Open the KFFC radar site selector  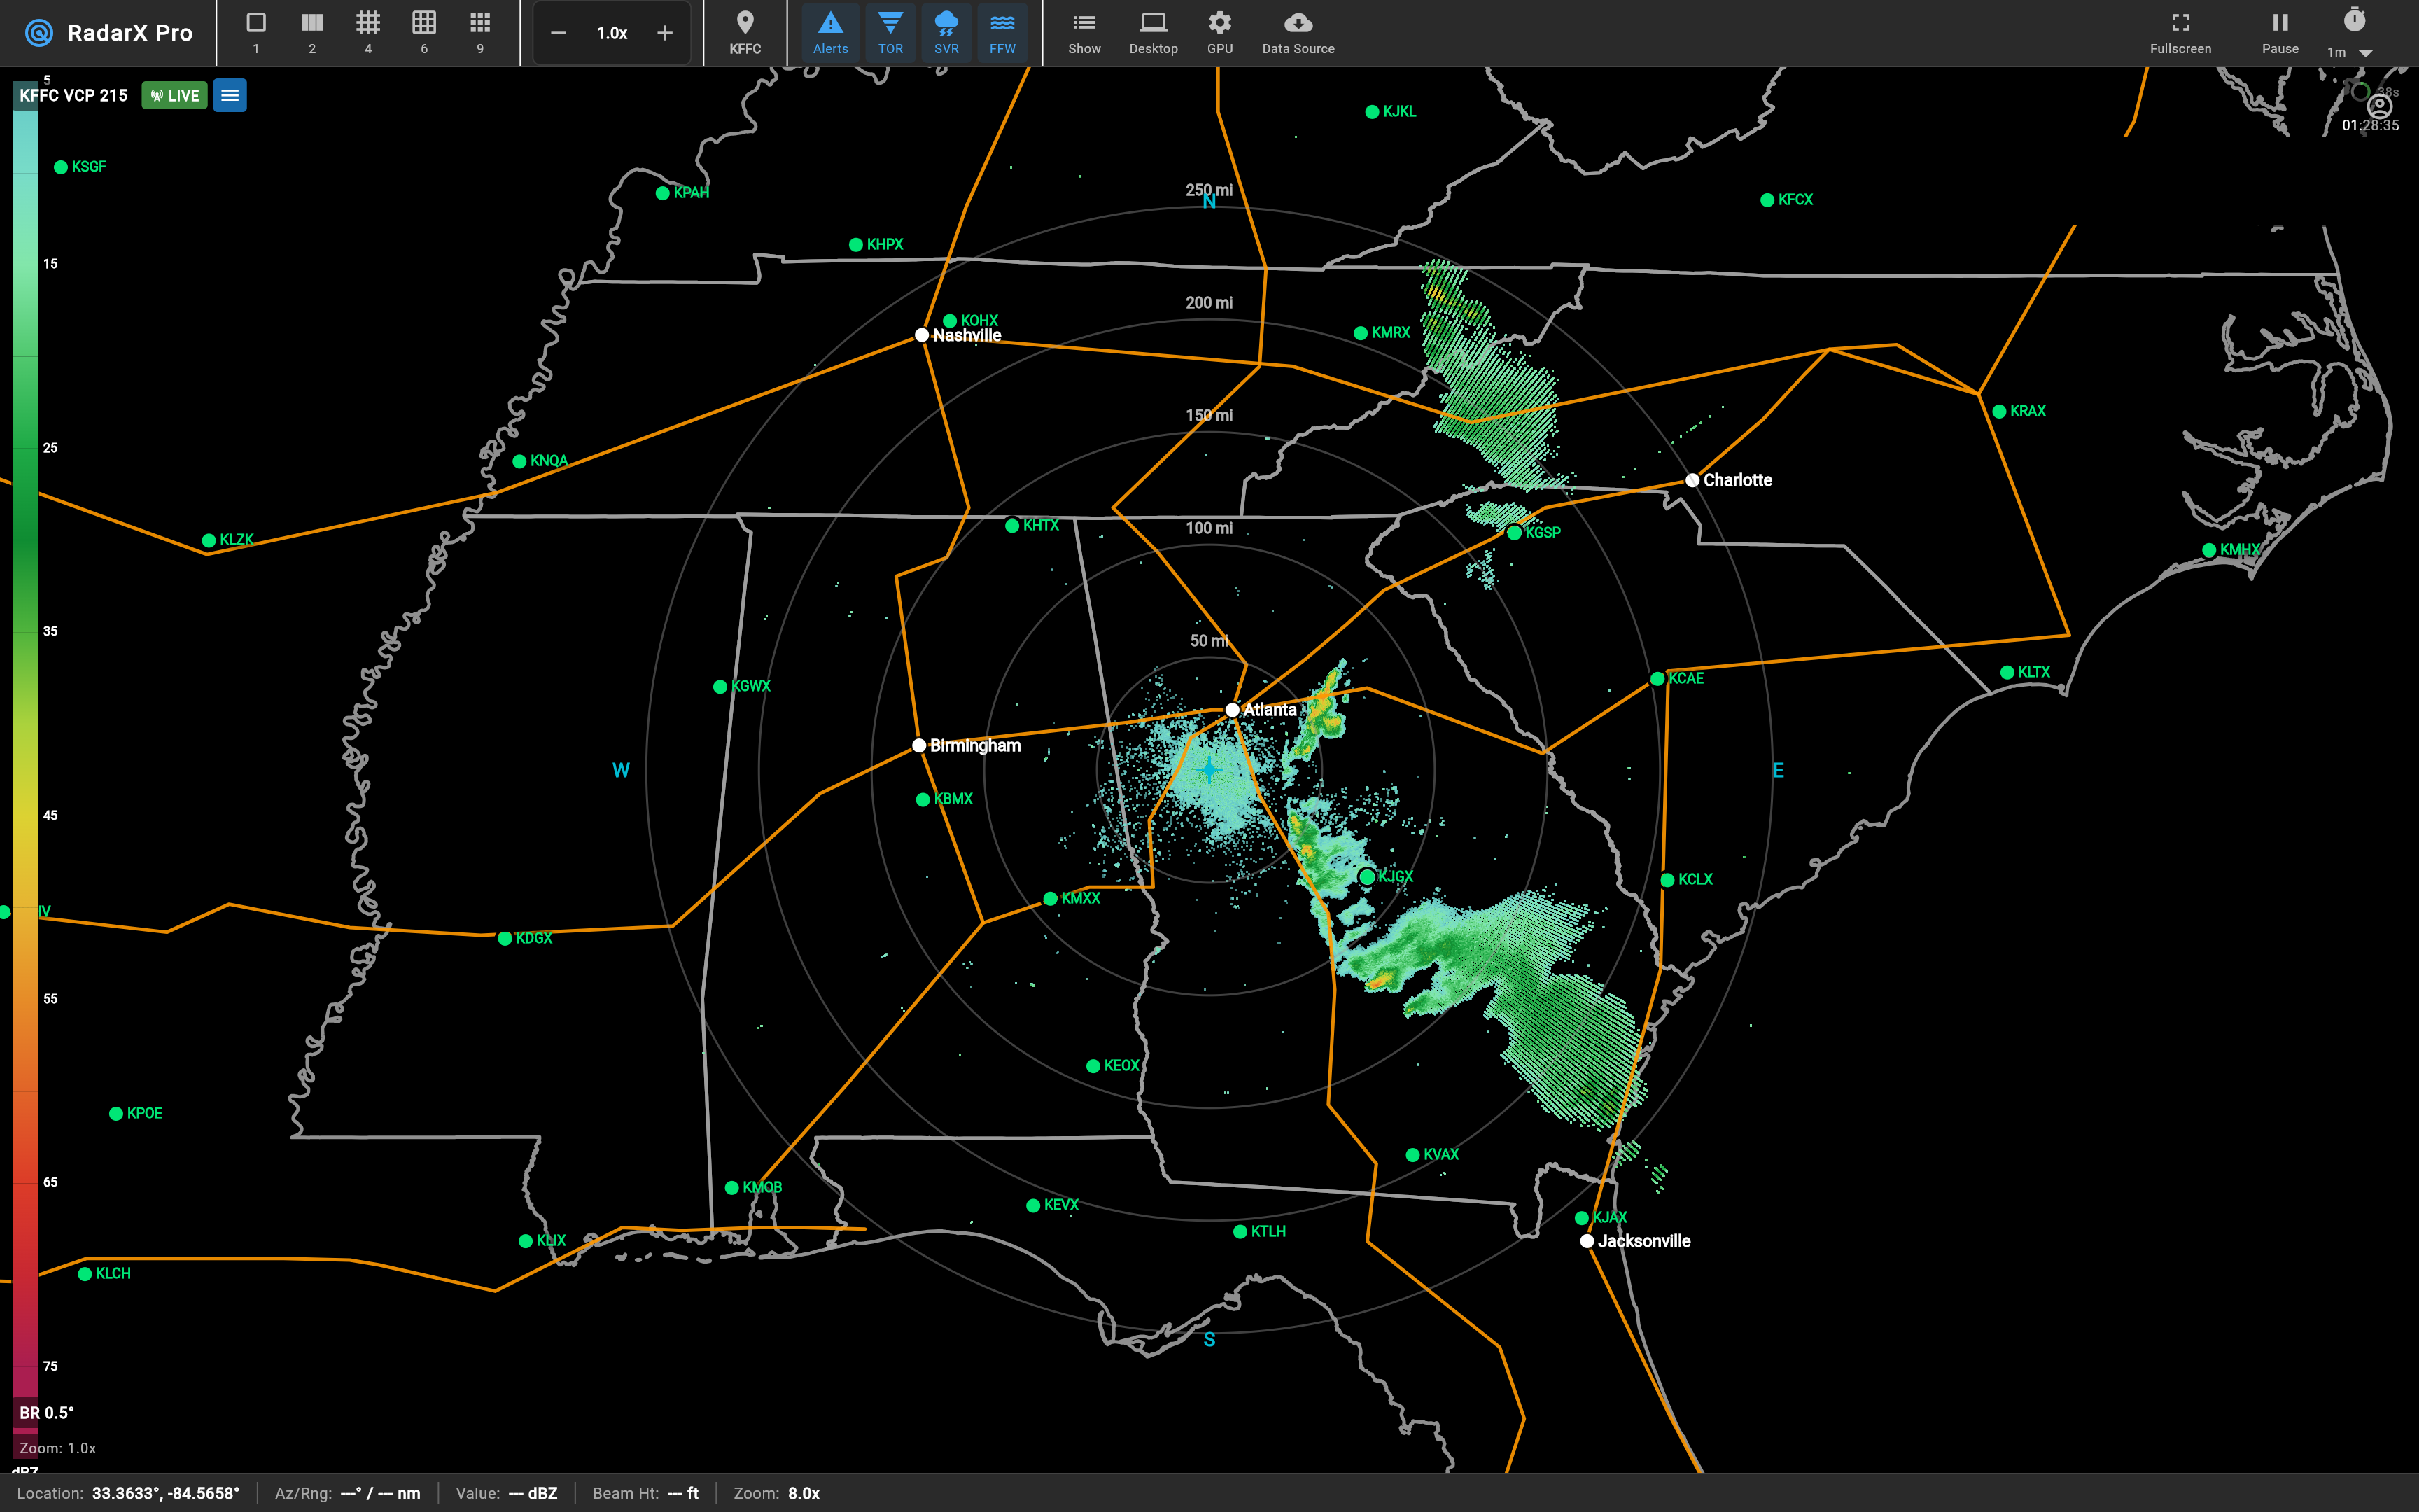coord(745,33)
